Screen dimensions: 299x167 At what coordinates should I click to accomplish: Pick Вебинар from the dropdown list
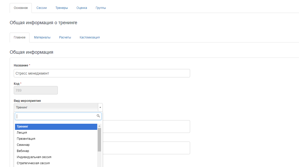(x=56, y=151)
